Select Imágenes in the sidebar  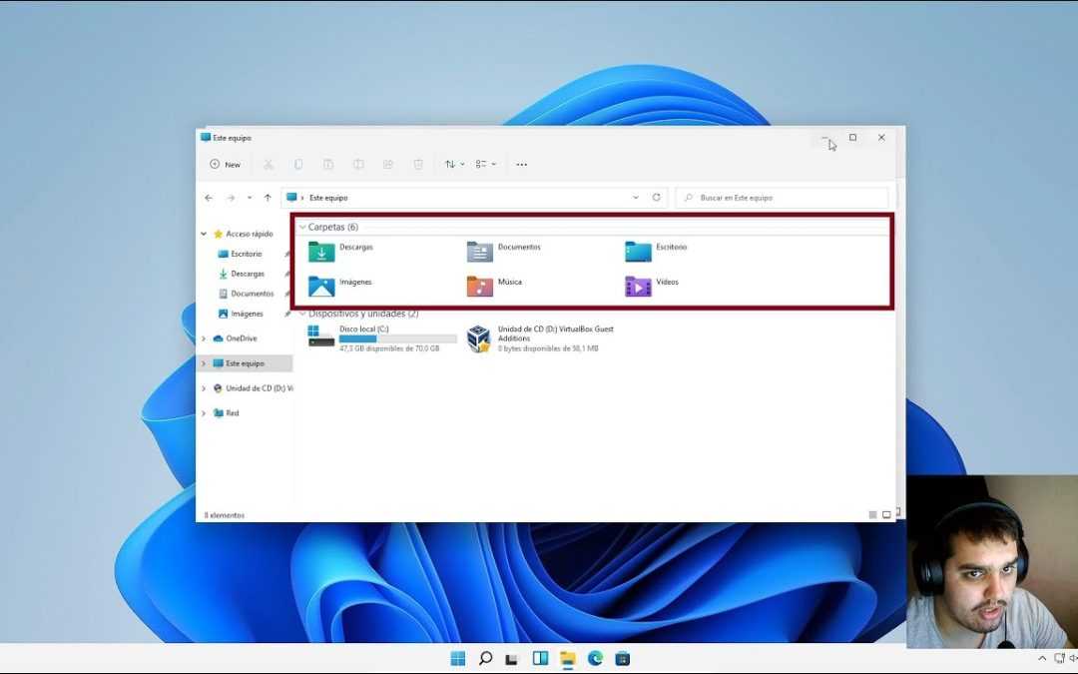[247, 314]
